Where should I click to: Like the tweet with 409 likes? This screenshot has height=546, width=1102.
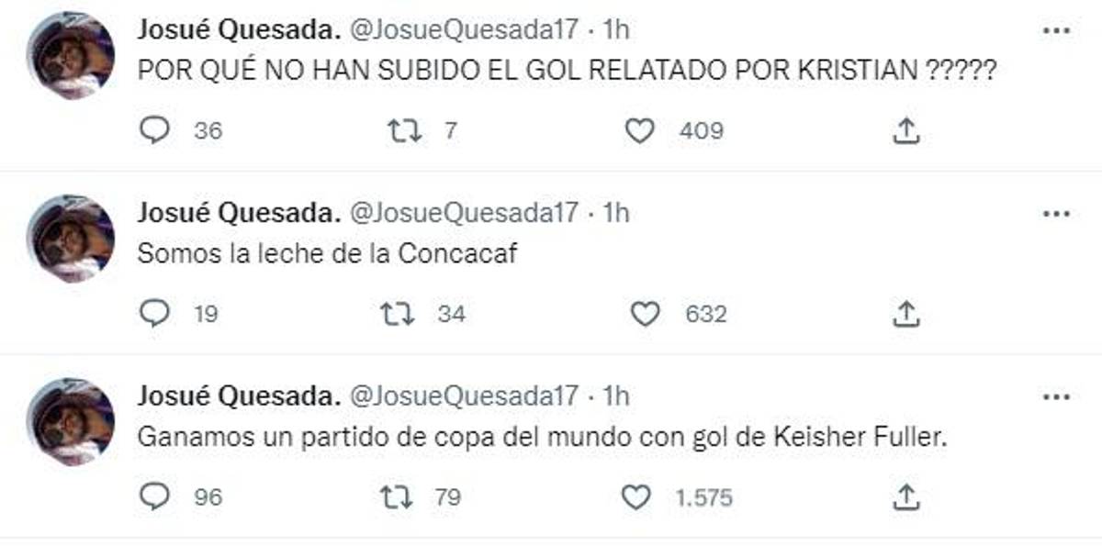pos(639,131)
